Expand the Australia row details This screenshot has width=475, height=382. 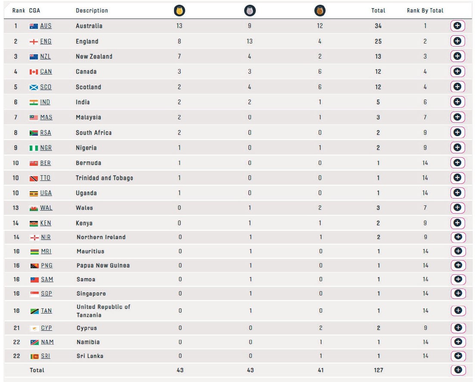[x=458, y=26]
